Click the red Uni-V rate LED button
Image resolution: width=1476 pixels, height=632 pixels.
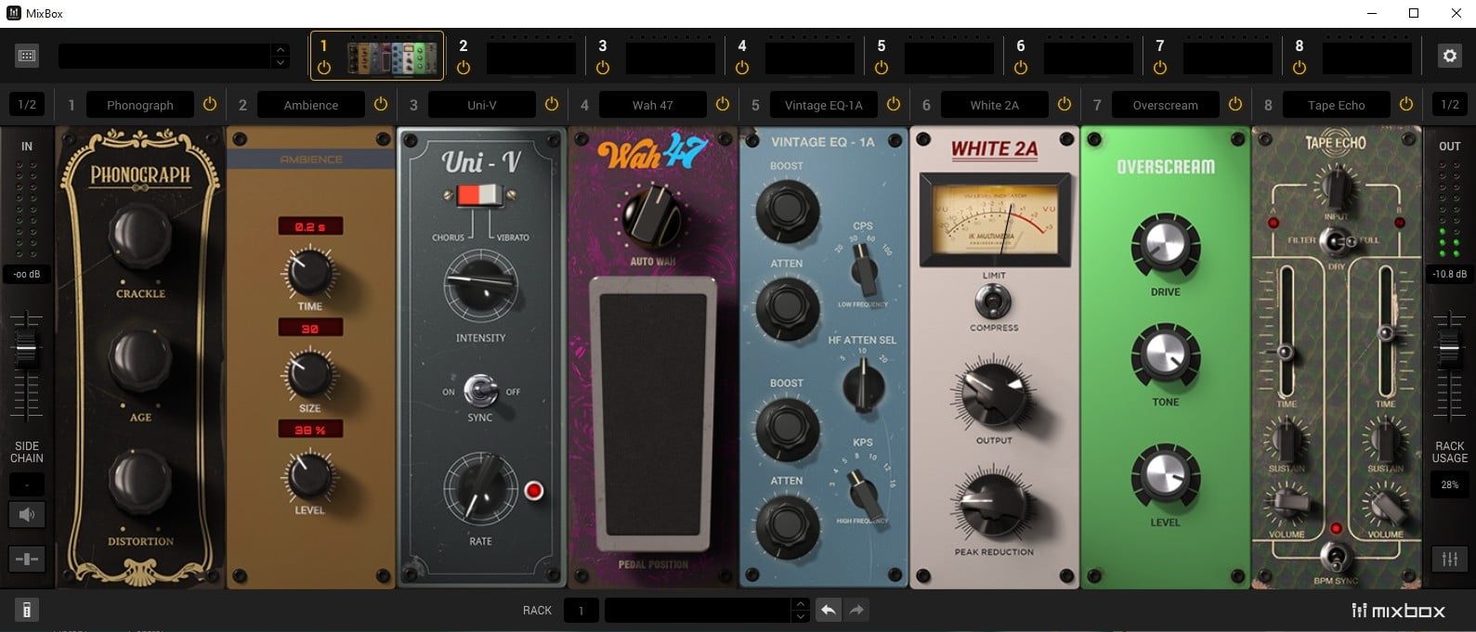point(534,490)
